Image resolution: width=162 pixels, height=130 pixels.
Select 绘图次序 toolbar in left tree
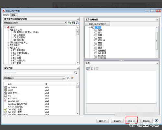[21, 60]
